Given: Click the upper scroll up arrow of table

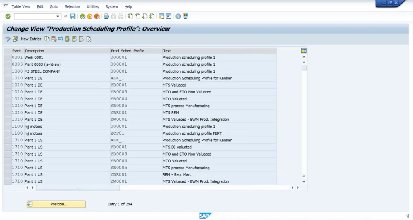Looking at the screenshot, I should pyautogui.click(x=304, y=57).
